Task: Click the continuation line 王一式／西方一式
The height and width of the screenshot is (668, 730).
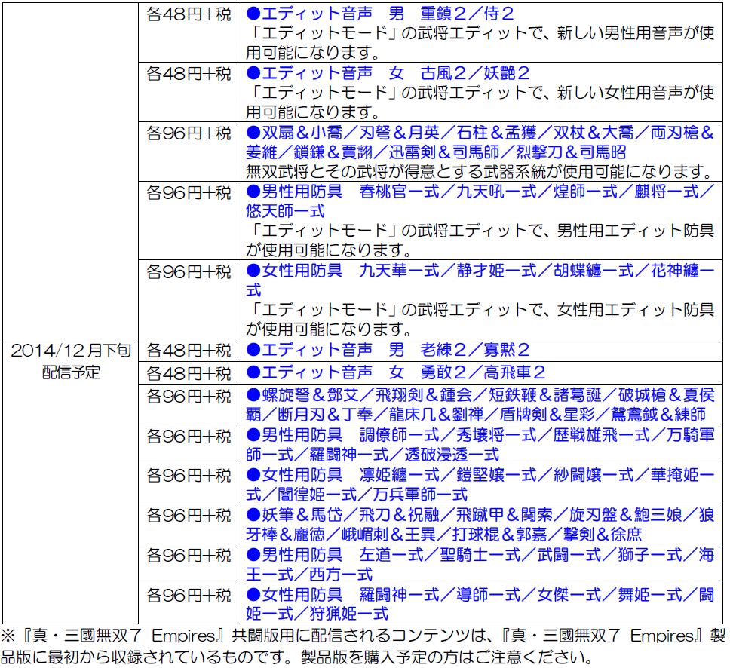Action: coord(309,575)
